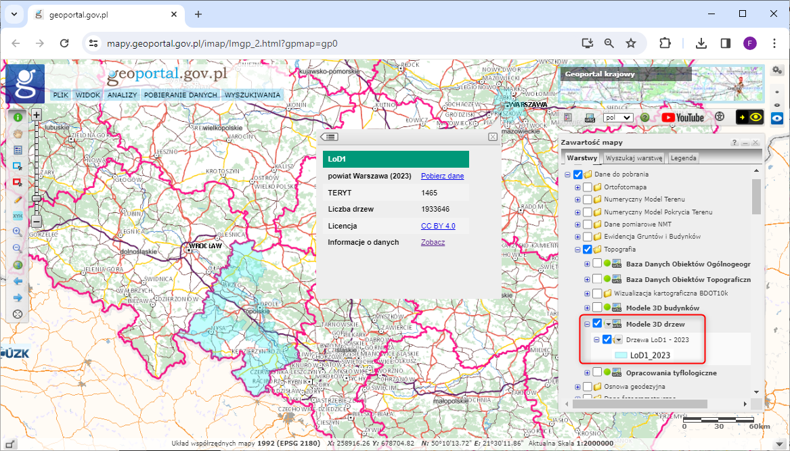The width and height of the screenshot is (790, 451).
Task: Open the settings gears icon
Action: point(778,70)
